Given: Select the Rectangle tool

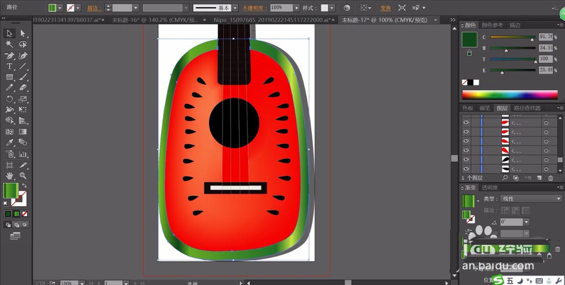Looking at the screenshot, I should pyautogui.click(x=10, y=77).
